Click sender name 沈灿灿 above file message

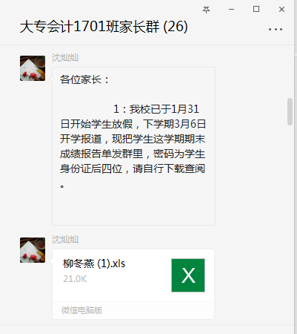(65, 240)
